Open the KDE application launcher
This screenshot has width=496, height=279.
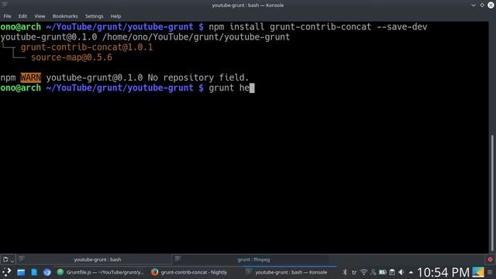point(6,272)
